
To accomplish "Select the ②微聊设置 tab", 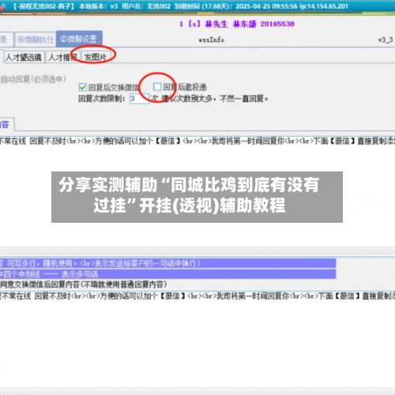I will coord(79,39).
